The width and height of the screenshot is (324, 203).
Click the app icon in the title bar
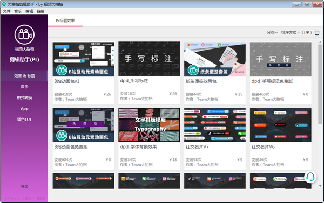[x=4, y=4]
